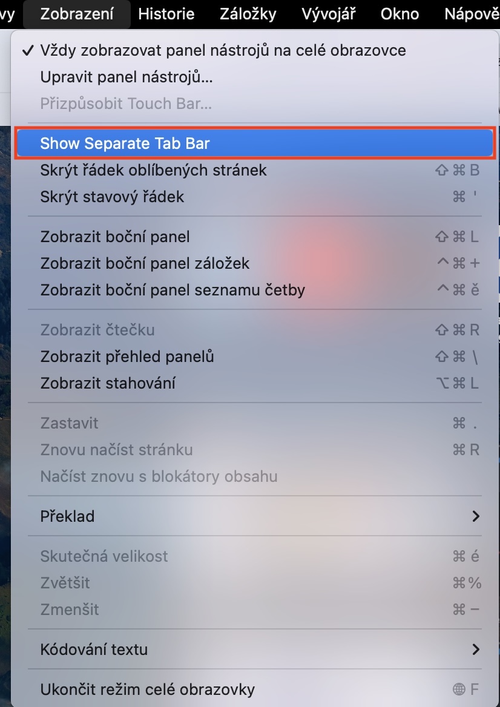Select Show Separate Tab Bar
The height and width of the screenshot is (707, 500).
(x=125, y=143)
